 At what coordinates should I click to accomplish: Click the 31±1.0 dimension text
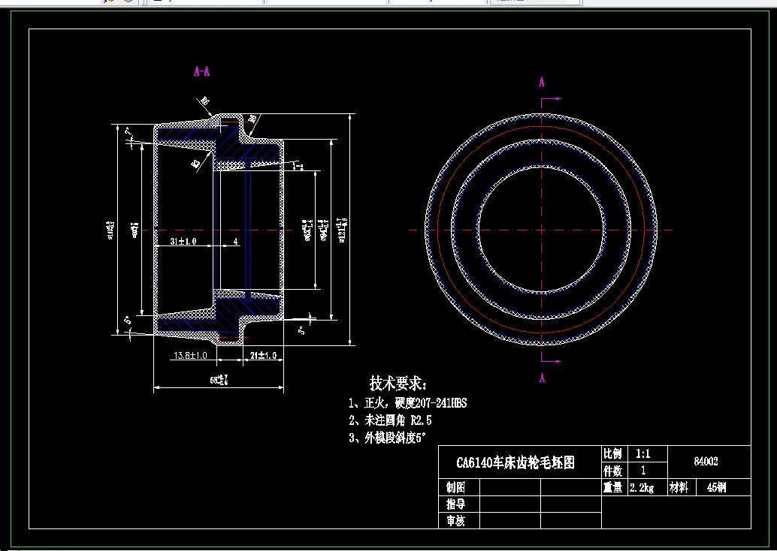[x=183, y=241]
